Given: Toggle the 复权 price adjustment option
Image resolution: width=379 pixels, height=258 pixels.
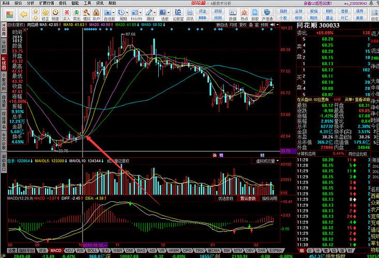Looking at the screenshot, I should (243, 25).
